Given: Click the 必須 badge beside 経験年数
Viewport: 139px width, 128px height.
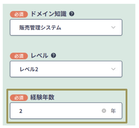Looking at the screenshot, I should (x=19, y=97).
